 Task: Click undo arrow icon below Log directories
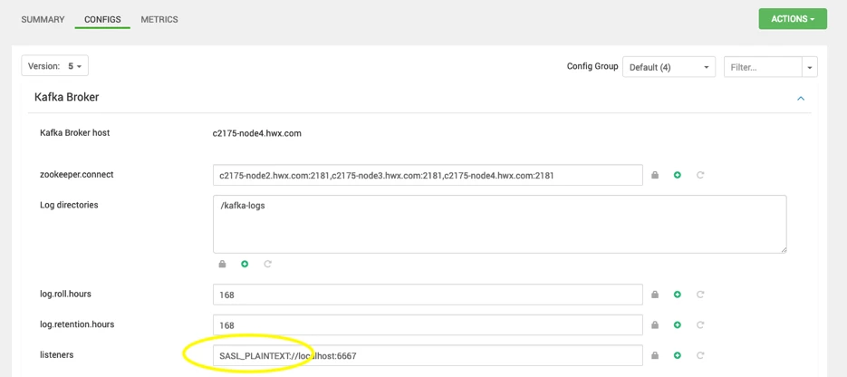[x=267, y=264]
